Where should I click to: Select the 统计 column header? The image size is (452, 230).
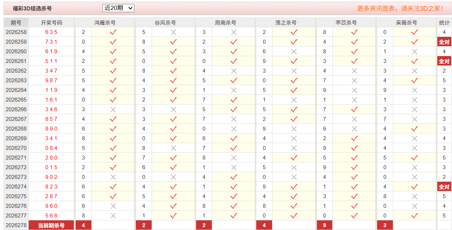pos(444,23)
